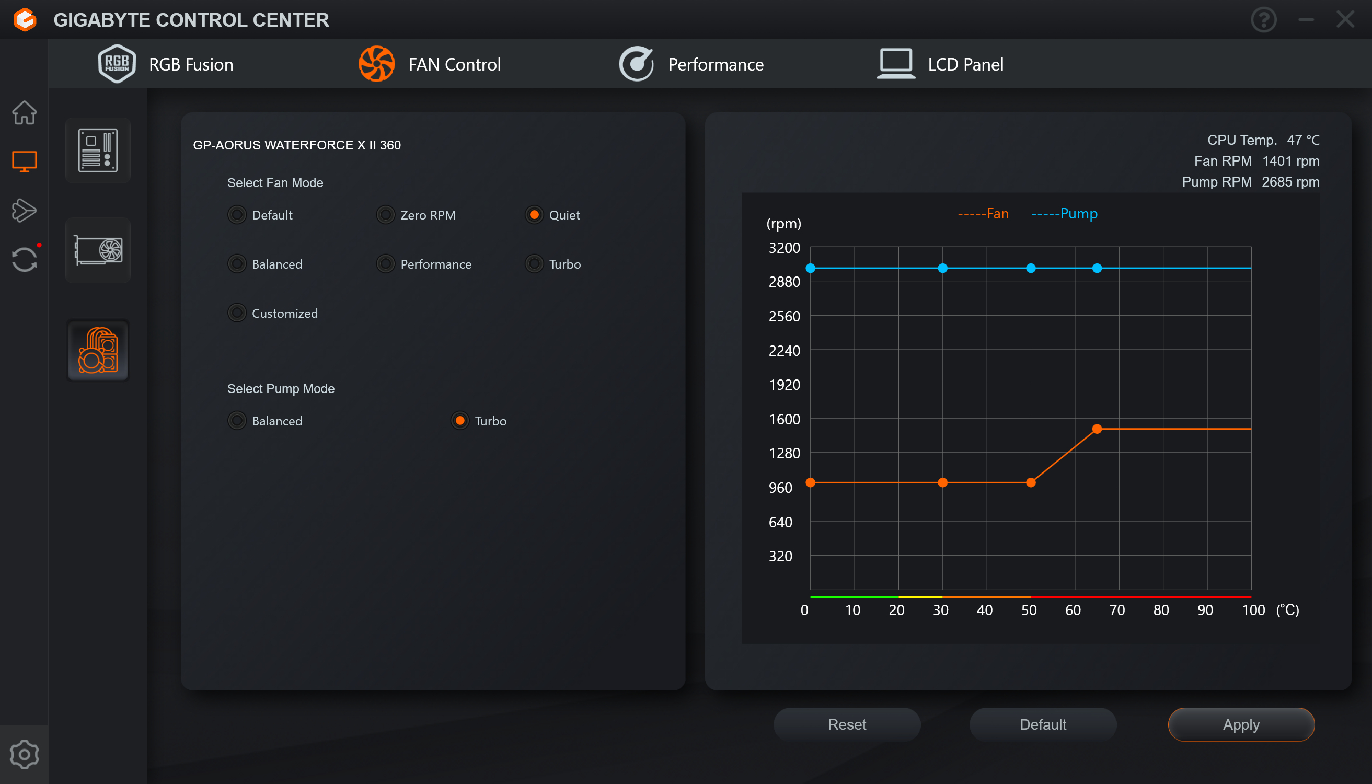This screenshot has width=1372, height=784.
Task: Choose the Customized fan mode
Action: pyautogui.click(x=237, y=313)
